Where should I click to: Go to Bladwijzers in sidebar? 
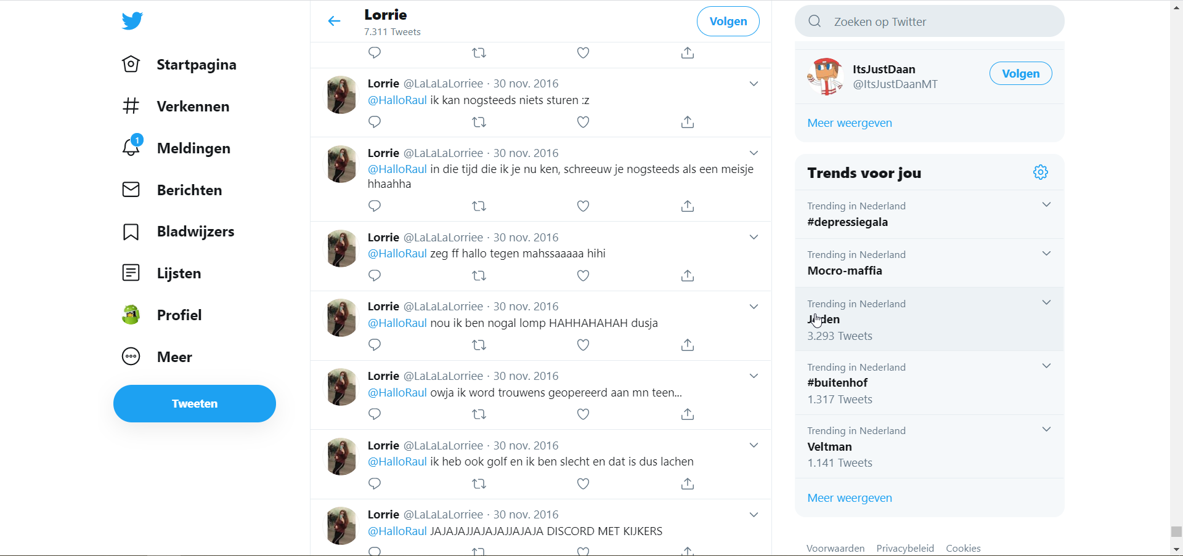[x=195, y=232]
